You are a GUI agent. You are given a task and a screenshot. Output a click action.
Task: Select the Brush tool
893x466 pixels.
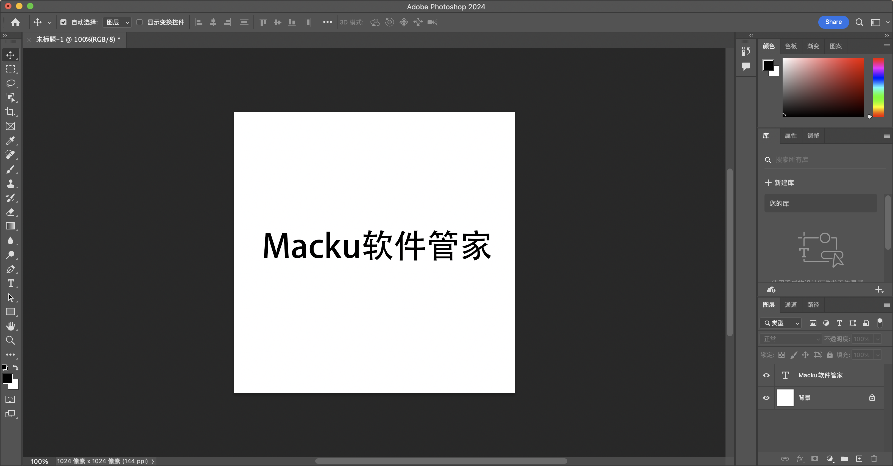point(10,169)
